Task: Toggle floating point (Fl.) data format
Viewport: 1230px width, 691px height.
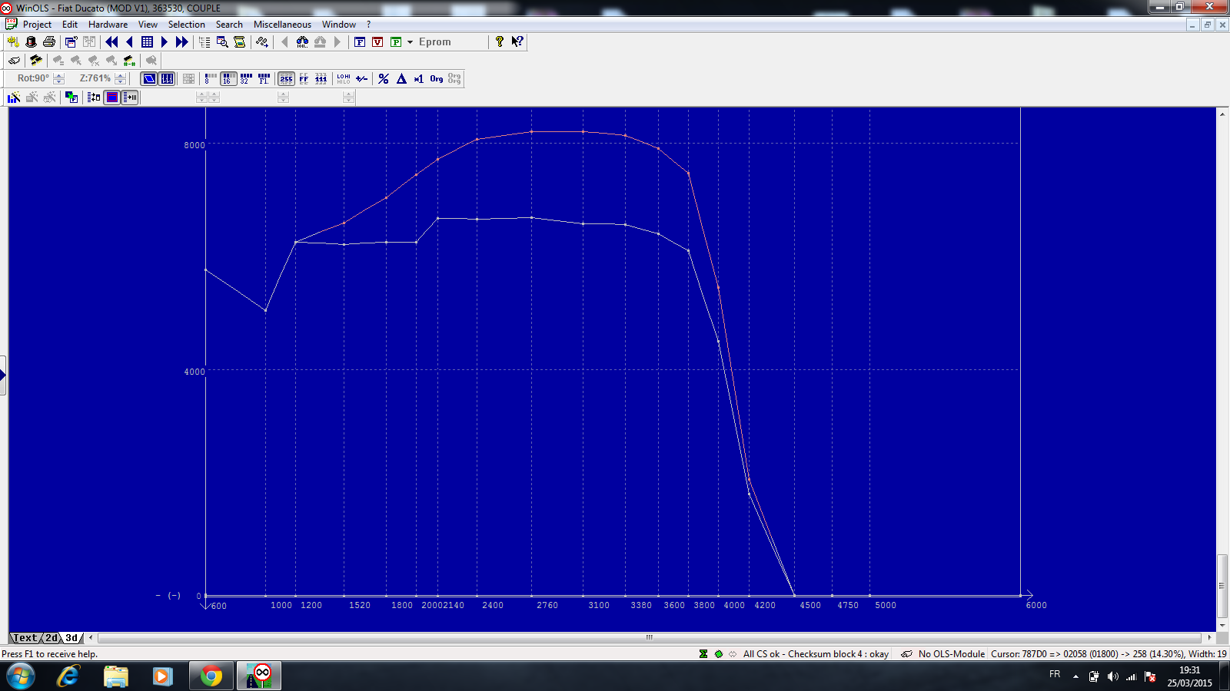Action: (264, 78)
